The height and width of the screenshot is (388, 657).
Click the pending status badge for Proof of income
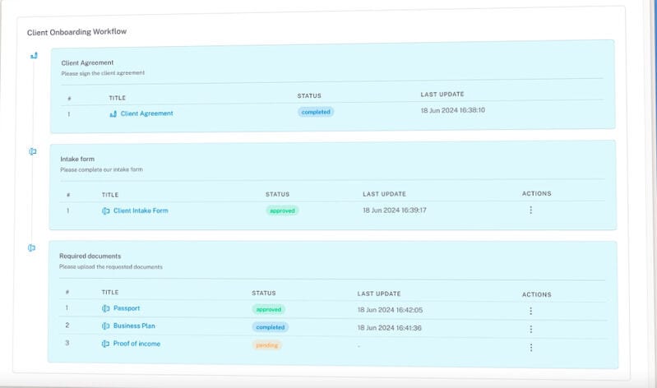point(266,345)
